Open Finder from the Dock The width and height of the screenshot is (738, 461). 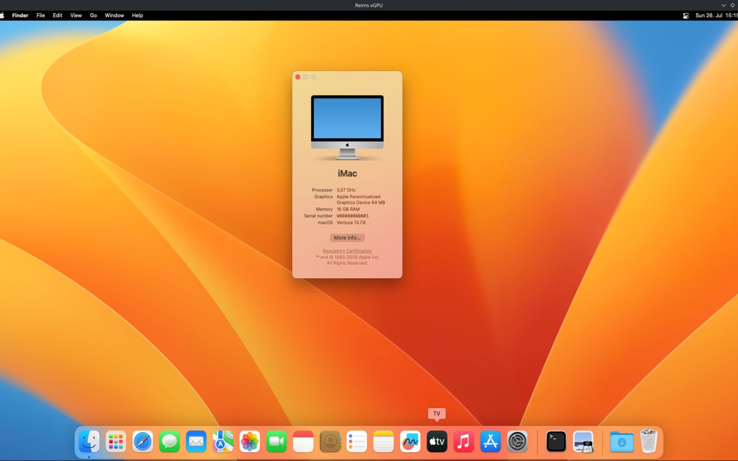click(x=89, y=441)
